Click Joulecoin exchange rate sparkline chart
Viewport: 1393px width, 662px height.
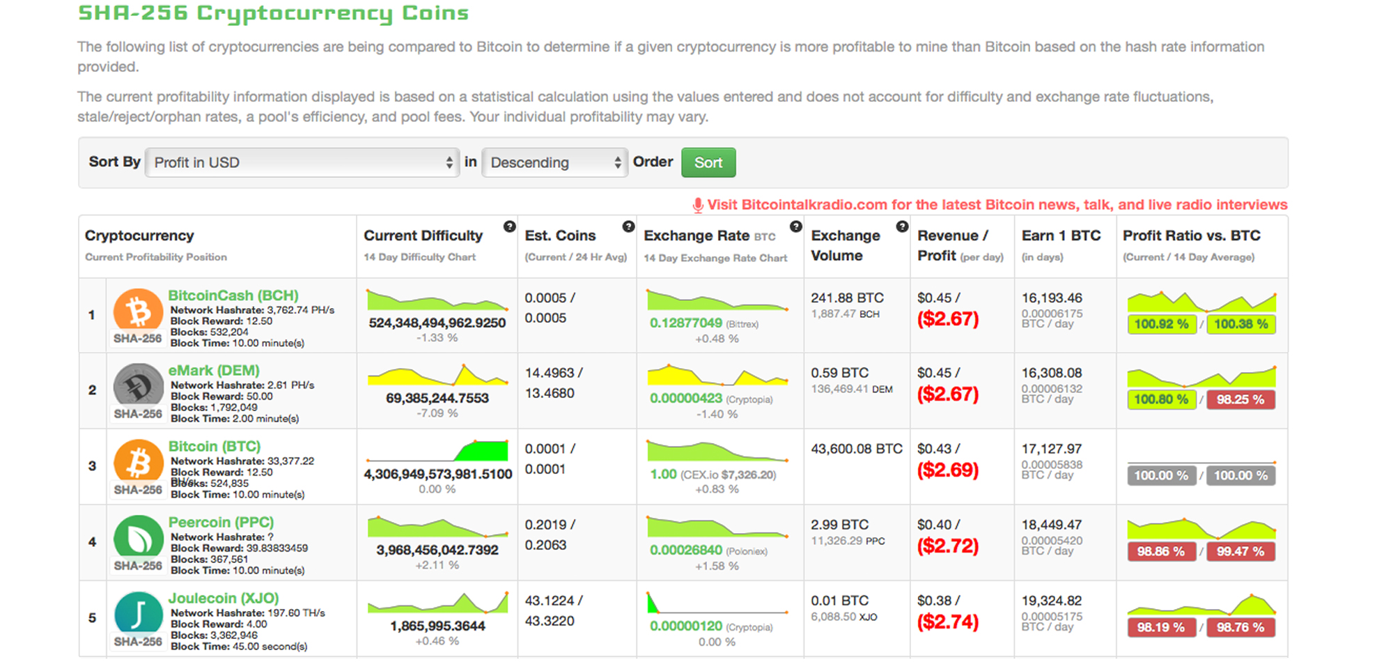[717, 603]
